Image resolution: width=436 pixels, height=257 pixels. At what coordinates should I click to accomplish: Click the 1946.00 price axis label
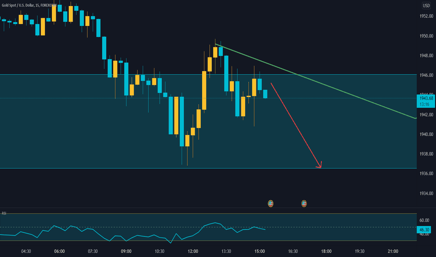point(426,75)
